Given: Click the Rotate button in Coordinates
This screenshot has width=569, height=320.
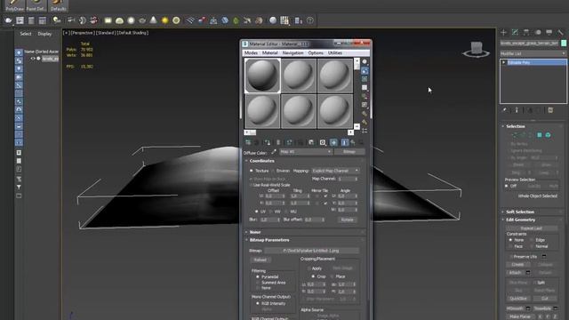Looking at the screenshot, I should tap(347, 220).
